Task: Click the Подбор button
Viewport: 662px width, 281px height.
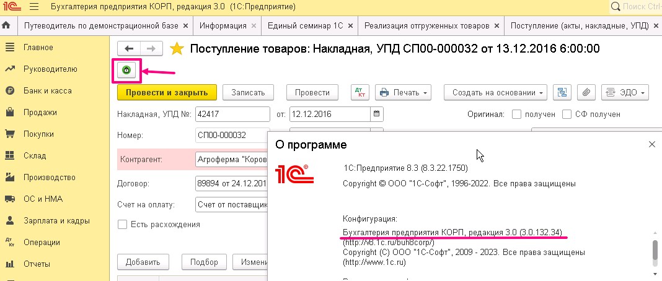Action: tap(204, 262)
